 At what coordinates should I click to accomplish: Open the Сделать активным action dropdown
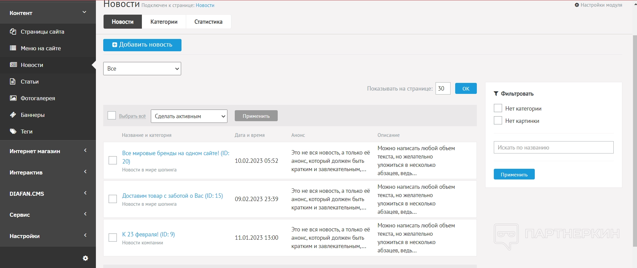(189, 116)
